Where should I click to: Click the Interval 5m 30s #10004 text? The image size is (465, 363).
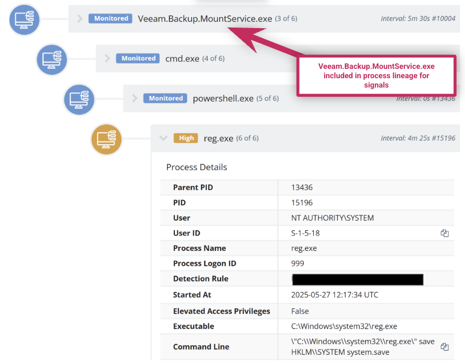[x=418, y=19]
